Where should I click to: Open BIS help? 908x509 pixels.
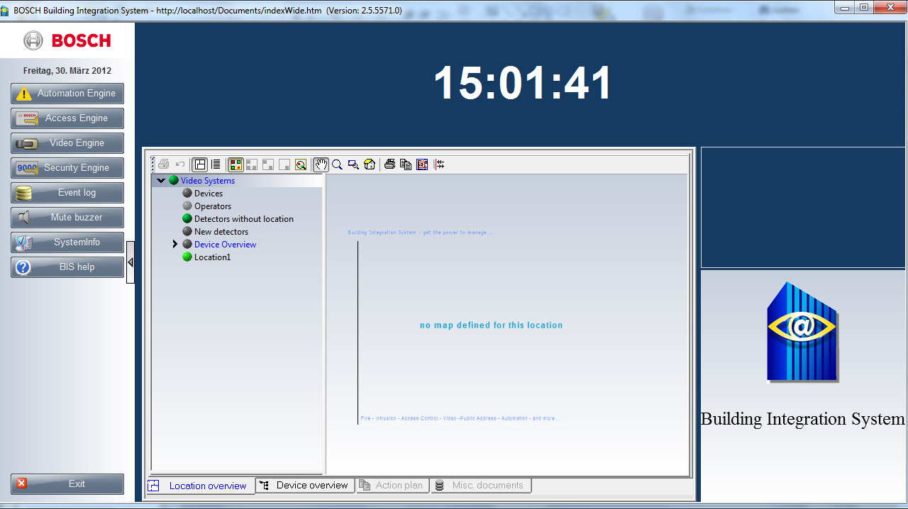pos(67,267)
